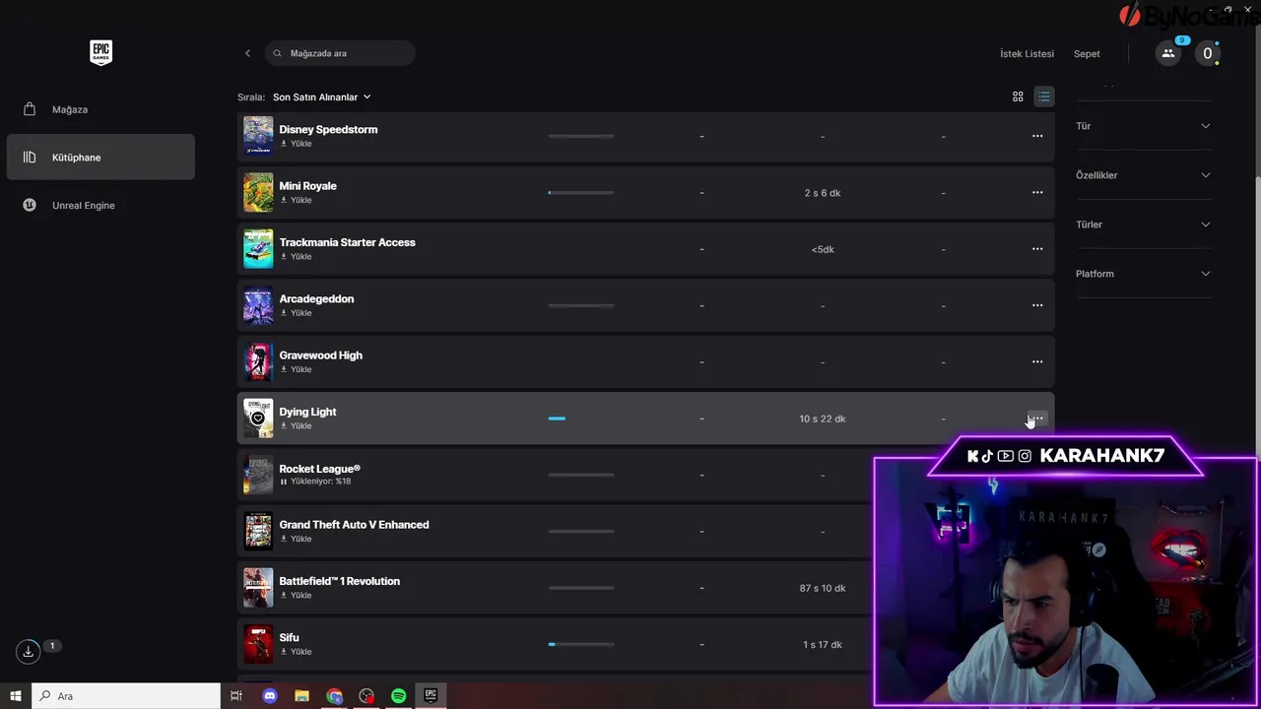Install Grand Theft Auto V Enhanced via Yükle

[296, 539]
